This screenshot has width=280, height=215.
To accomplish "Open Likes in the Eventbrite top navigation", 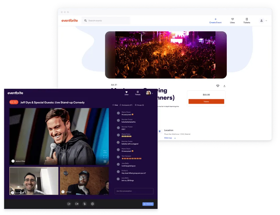I will (232, 21).
